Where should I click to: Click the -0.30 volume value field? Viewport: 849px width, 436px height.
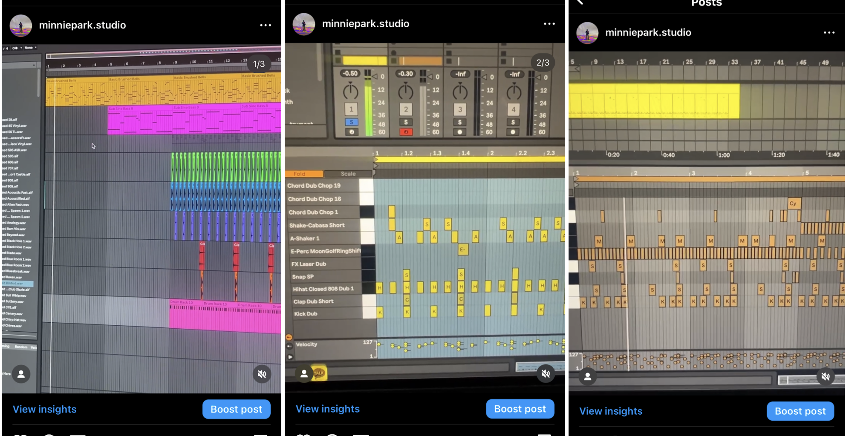click(405, 74)
